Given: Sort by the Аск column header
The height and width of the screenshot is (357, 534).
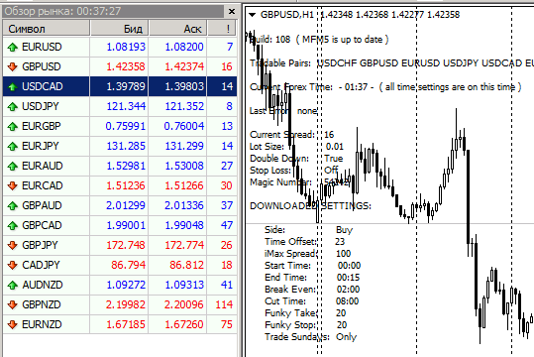Looking at the screenshot, I should (177, 29).
